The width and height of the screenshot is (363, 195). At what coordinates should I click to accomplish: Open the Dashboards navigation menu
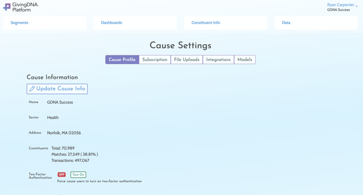tap(111, 23)
